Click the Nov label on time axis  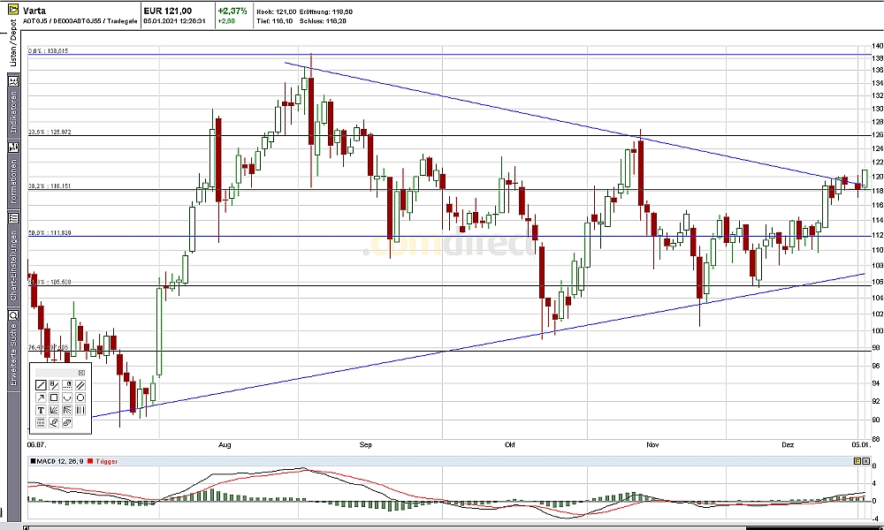click(652, 445)
